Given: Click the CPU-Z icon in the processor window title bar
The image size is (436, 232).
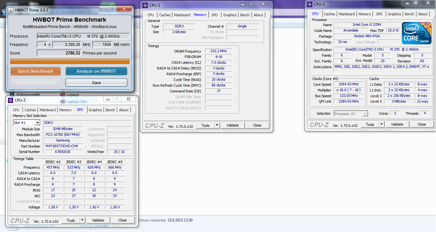Looking at the screenshot, I should click(310, 4).
